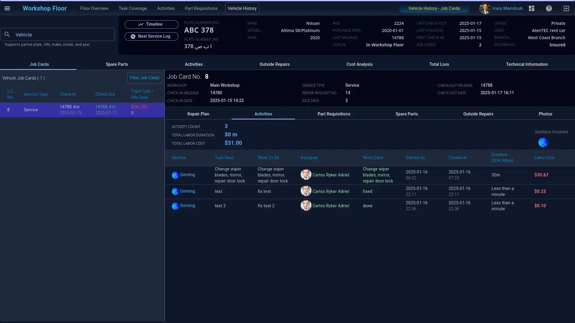Open Part Requisitions in top navigation

point(201,8)
